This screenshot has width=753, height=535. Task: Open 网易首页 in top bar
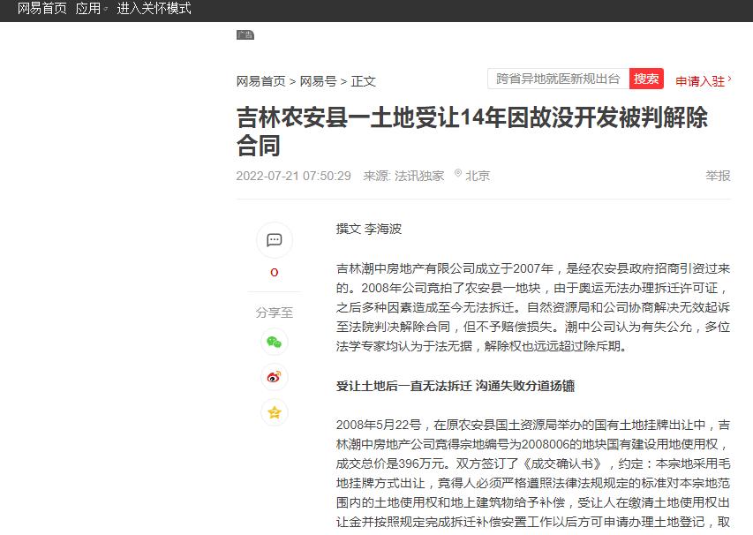[41, 9]
